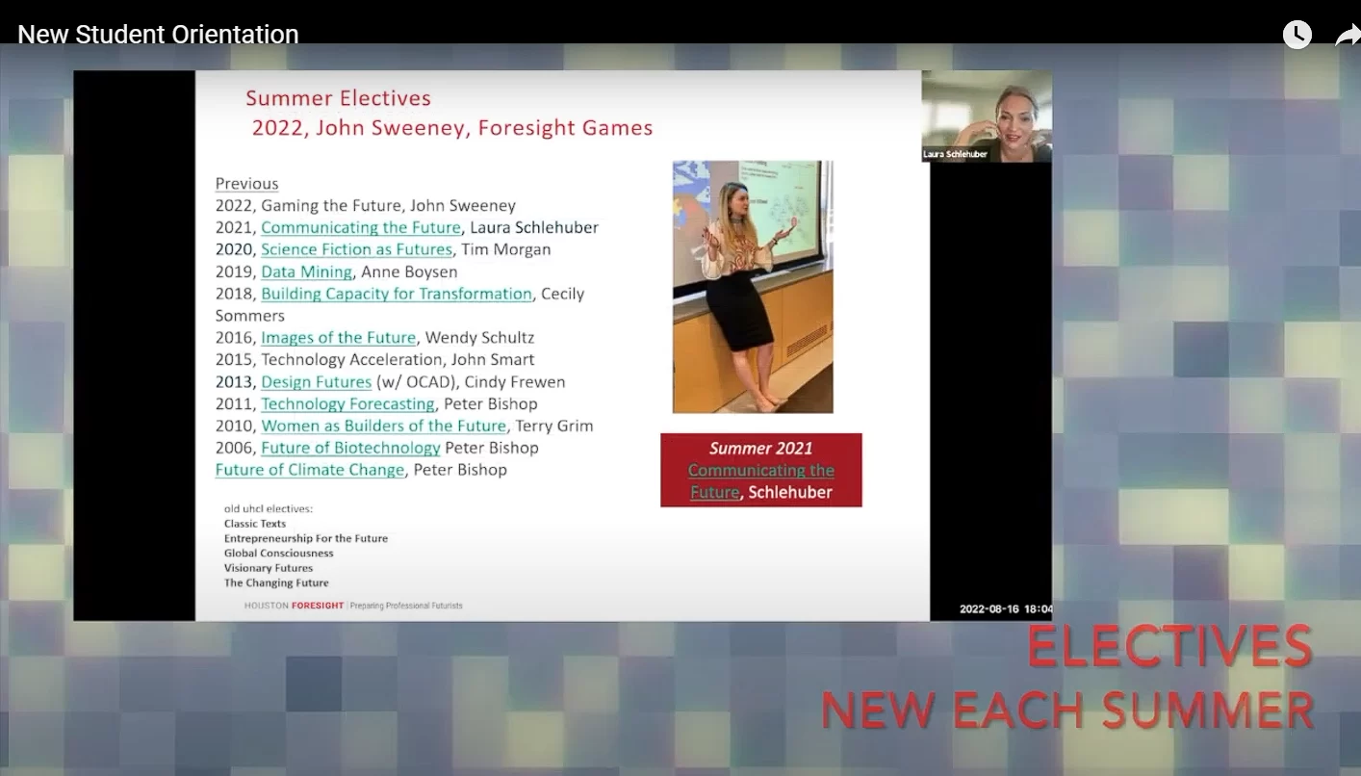Click the Design Futures link
Viewport: 1361px width, 776px height.
(316, 382)
